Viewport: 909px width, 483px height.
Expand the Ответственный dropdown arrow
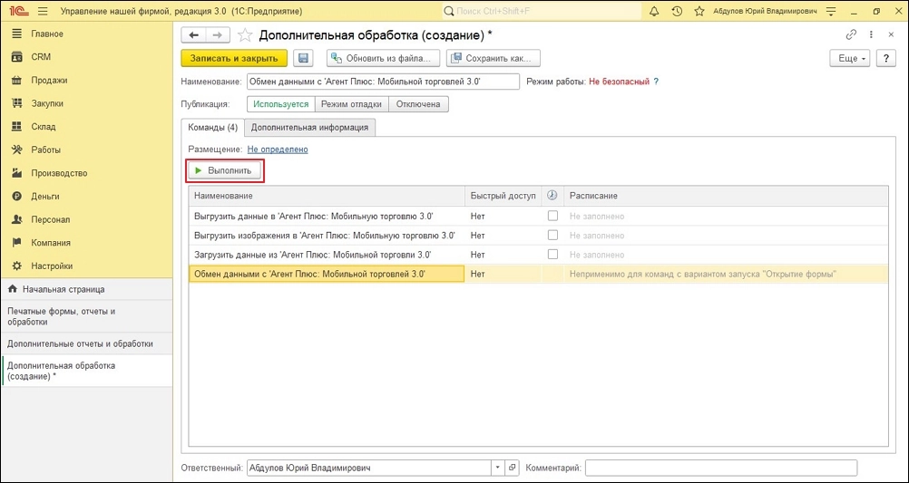click(498, 468)
